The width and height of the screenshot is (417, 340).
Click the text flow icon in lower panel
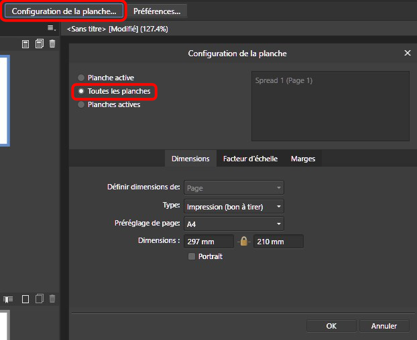click(x=8, y=299)
